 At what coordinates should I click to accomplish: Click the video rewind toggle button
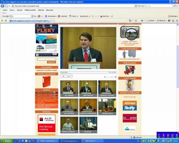tap(70, 76)
